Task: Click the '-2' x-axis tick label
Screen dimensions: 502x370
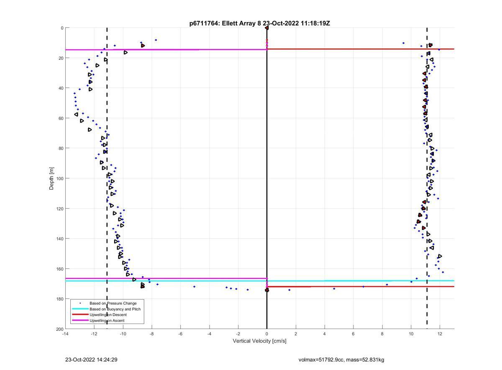Action: [238, 334]
